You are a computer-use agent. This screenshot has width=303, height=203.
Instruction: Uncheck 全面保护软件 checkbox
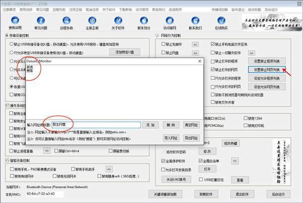pos(163,161)
